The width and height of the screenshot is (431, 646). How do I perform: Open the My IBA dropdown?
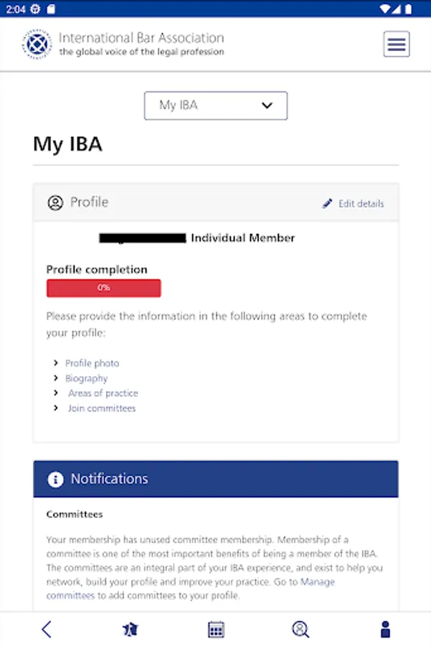click(x=216, y=106)
